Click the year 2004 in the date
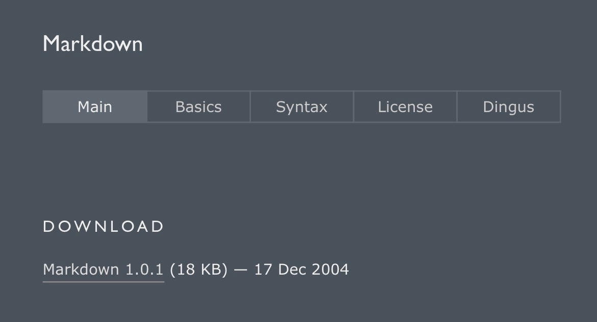The image size is (597, 322). (330, 270)
